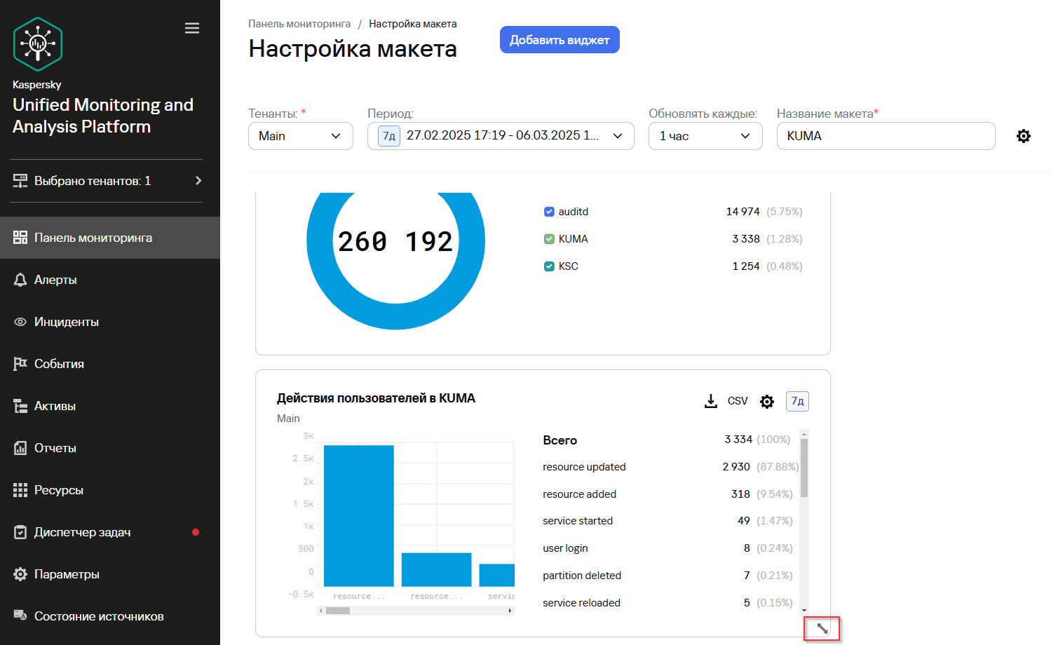
Task: Click the Добавить виджет button
Action: click(x=560, y=40)
